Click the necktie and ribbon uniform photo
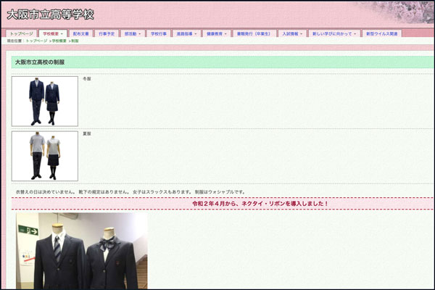 click(x=81, y=250)
